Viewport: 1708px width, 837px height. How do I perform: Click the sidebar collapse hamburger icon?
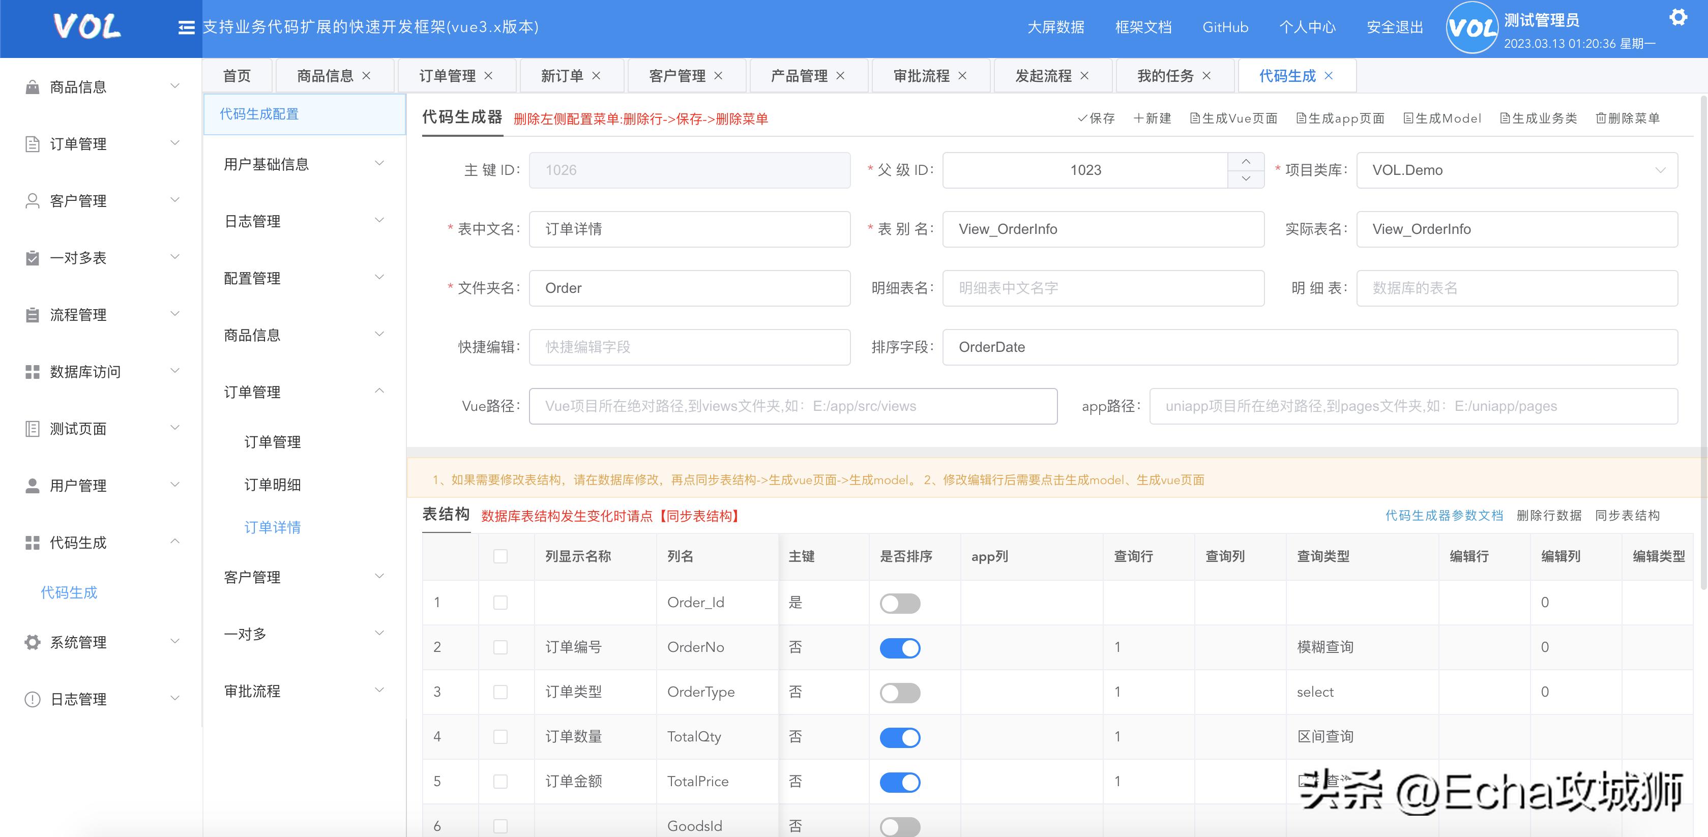(x=186, y=27)
